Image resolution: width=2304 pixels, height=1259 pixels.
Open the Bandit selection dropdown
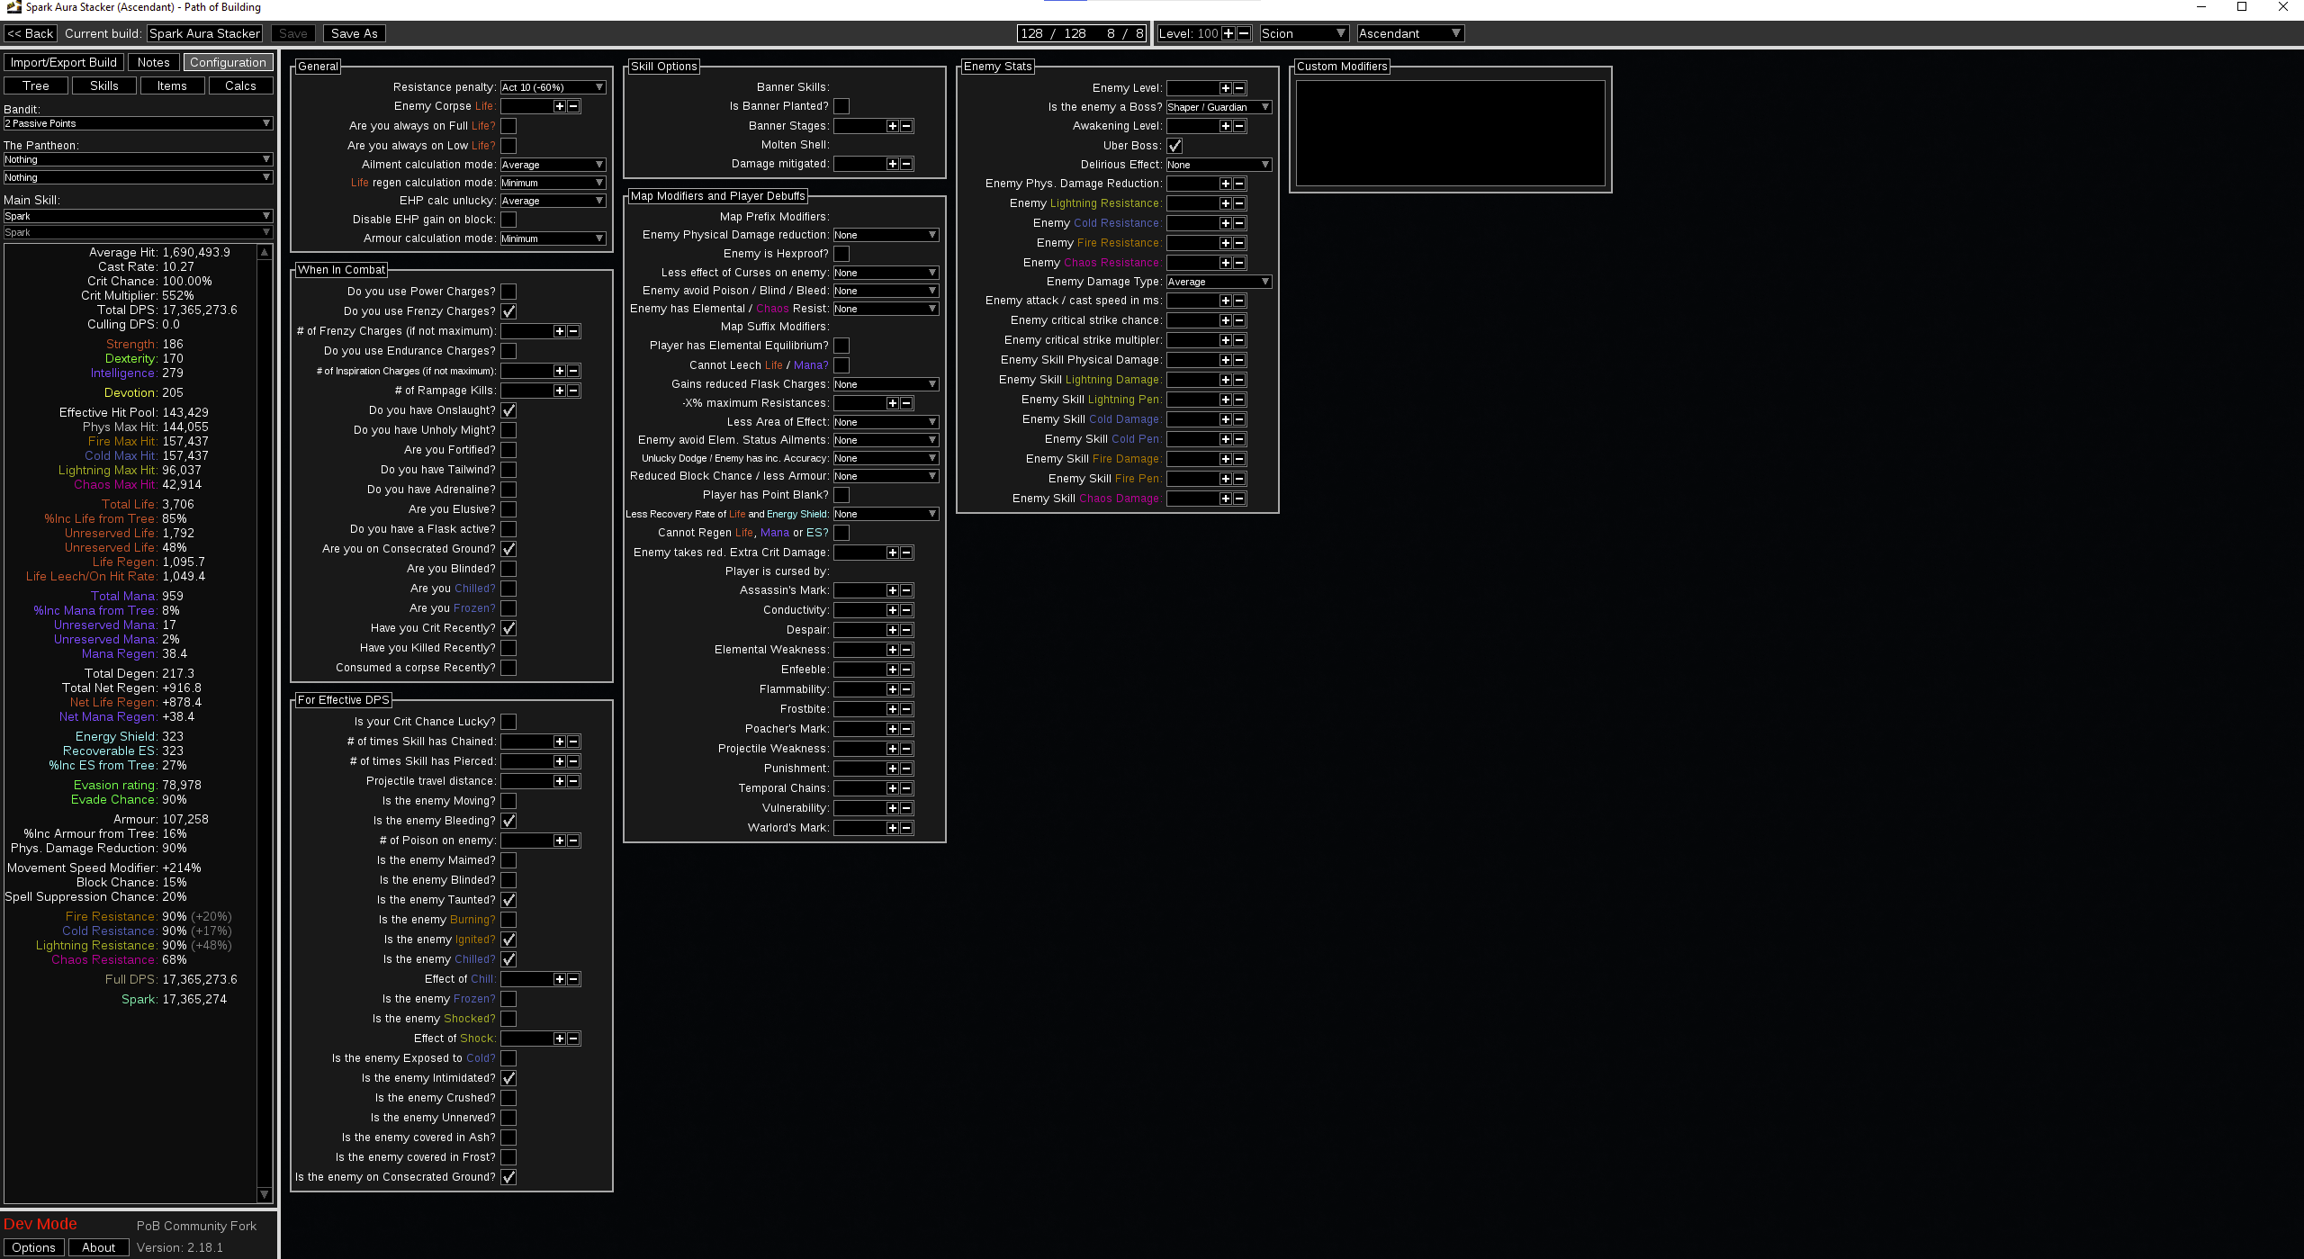138,123
